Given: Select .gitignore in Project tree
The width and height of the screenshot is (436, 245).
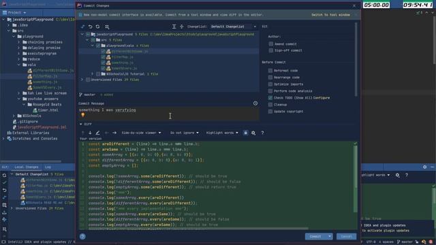Looking at the screenshot, I should [28, 121].
